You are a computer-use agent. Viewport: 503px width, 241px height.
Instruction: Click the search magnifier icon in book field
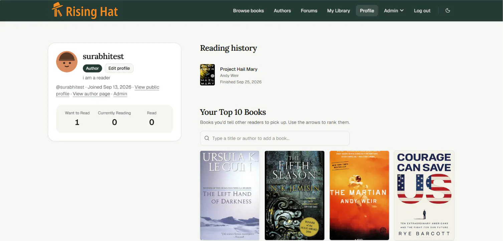click(x=207, y=138)
